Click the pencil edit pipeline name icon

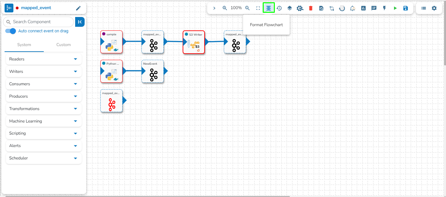[78, 8]
